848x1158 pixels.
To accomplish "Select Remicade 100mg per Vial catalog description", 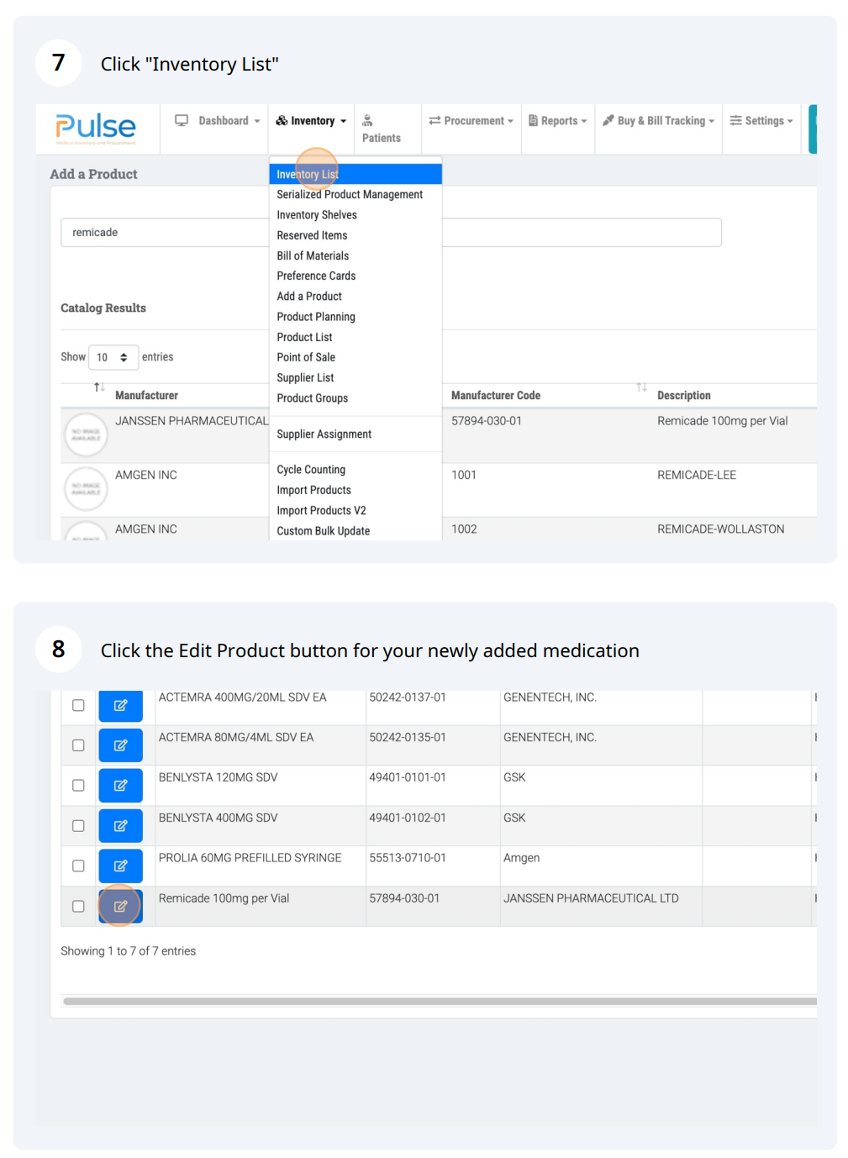I will (x=722, y=421).
